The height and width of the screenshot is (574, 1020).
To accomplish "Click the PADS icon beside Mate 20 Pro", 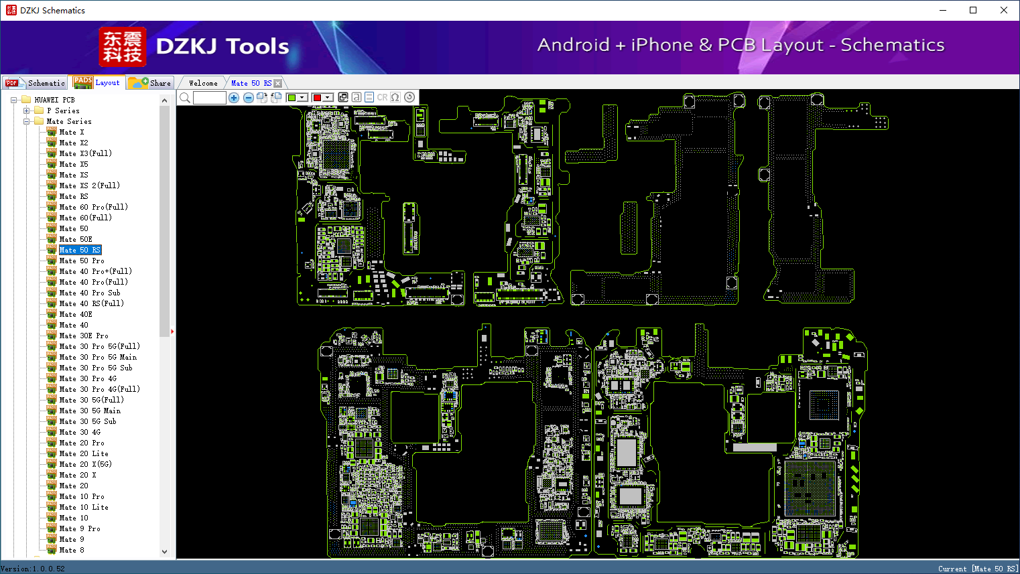I will (52, 443).
